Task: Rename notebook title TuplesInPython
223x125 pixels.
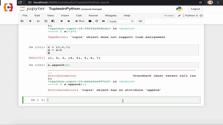Action: coord(64,9)
